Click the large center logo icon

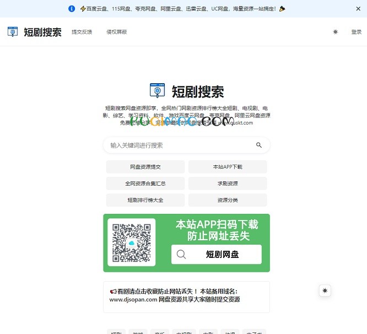tap(158, 91)
